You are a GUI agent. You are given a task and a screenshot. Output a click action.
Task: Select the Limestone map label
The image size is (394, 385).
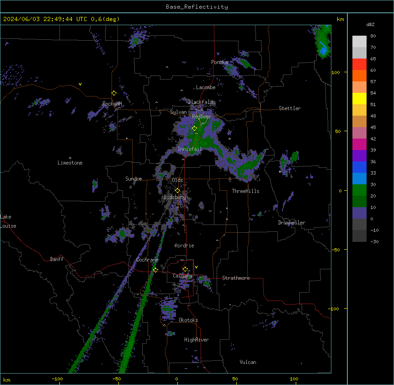click(70, 163)
